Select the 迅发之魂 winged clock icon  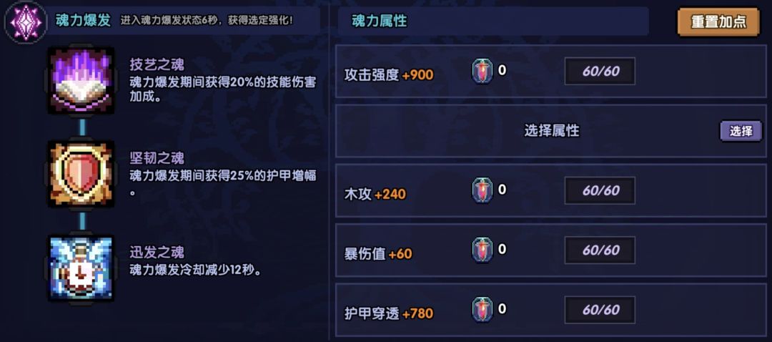(81, 268)
